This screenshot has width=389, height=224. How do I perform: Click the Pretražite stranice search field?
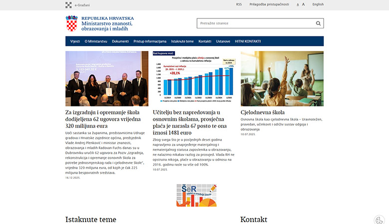coord(254,23)
